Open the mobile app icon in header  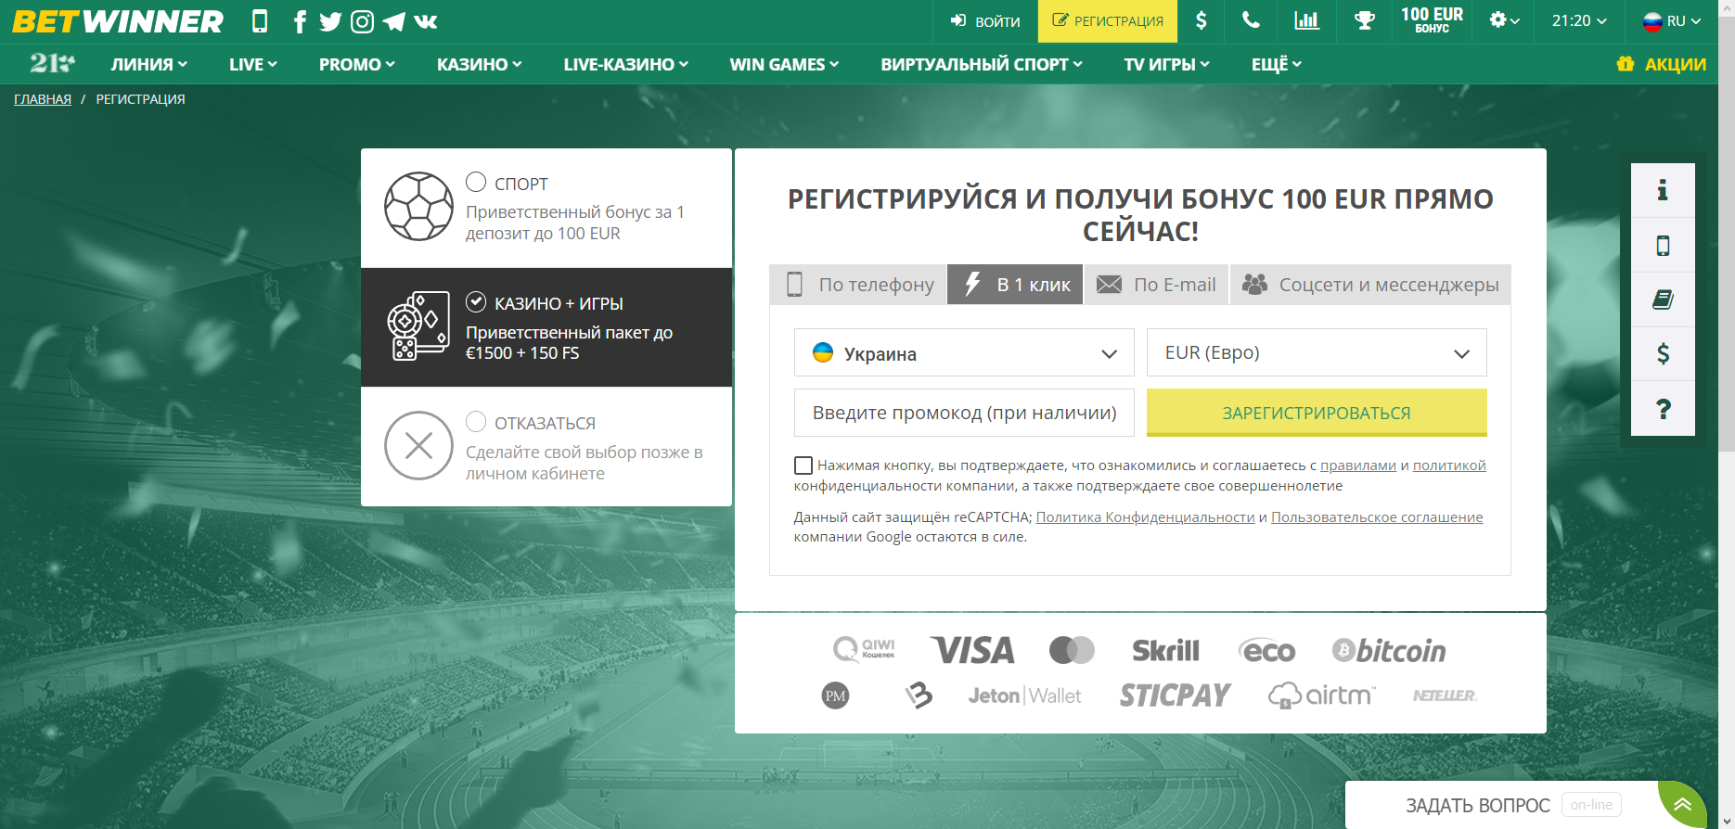pyautogui.click(x=260, y=21)
